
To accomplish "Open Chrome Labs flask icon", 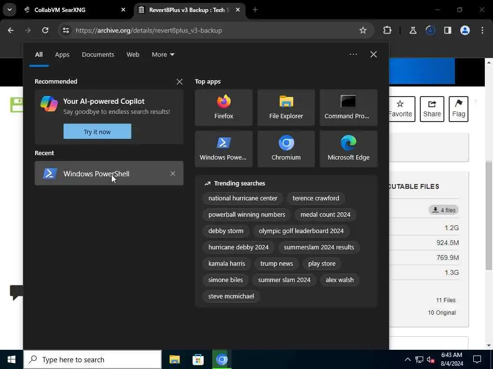I will pyautogui.click(x=413, y=30).
